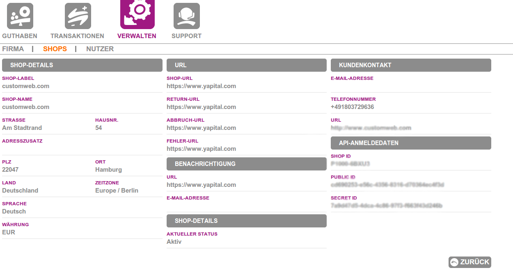Click the Guthaben balance icon
The width and height of the screenshot is (513, 277).
[20, 16]
